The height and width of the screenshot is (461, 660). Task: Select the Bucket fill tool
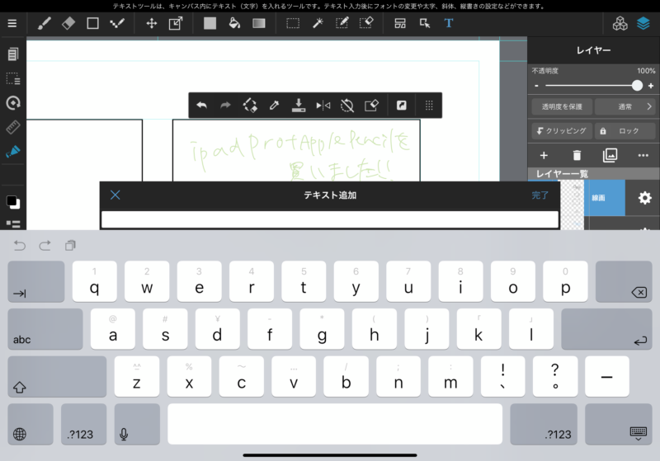point(234,24)
